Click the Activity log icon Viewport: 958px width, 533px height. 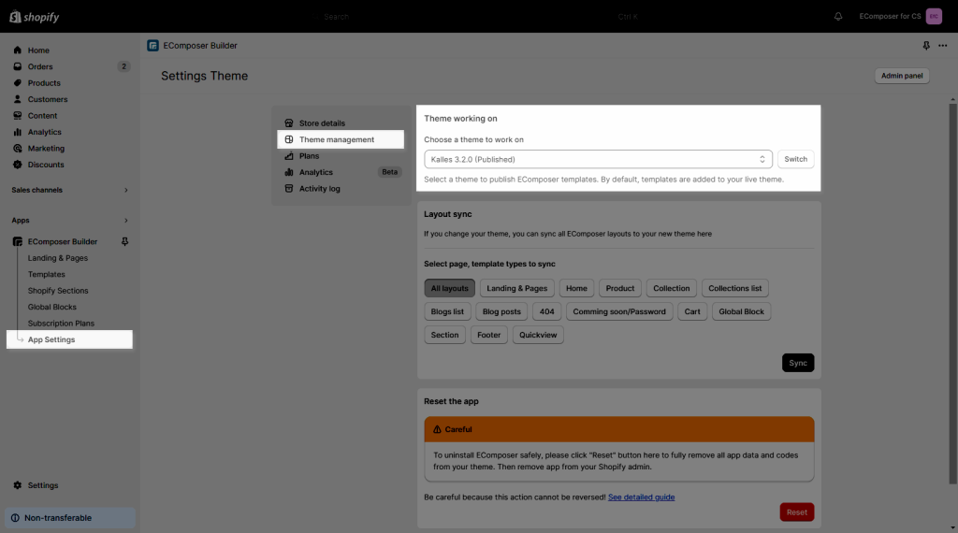(289, 189)
